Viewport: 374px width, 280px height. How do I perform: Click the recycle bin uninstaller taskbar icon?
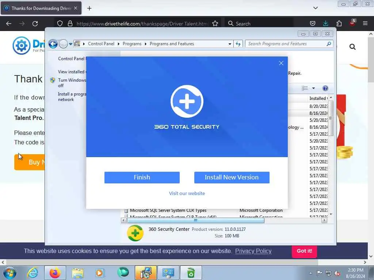[191, 273]
